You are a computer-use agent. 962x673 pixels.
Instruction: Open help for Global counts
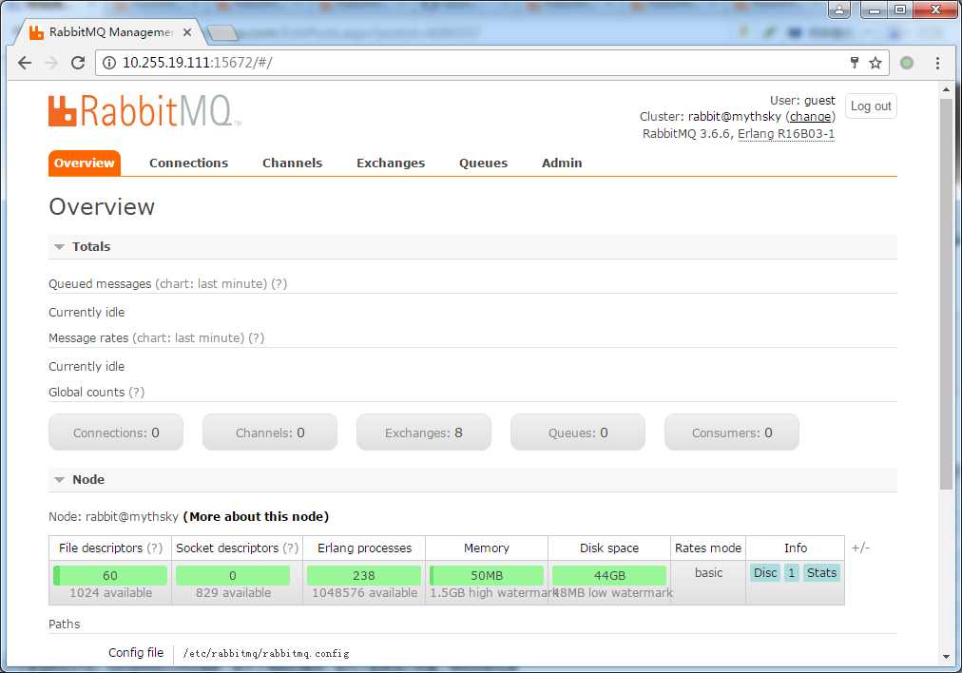[136, 392]
